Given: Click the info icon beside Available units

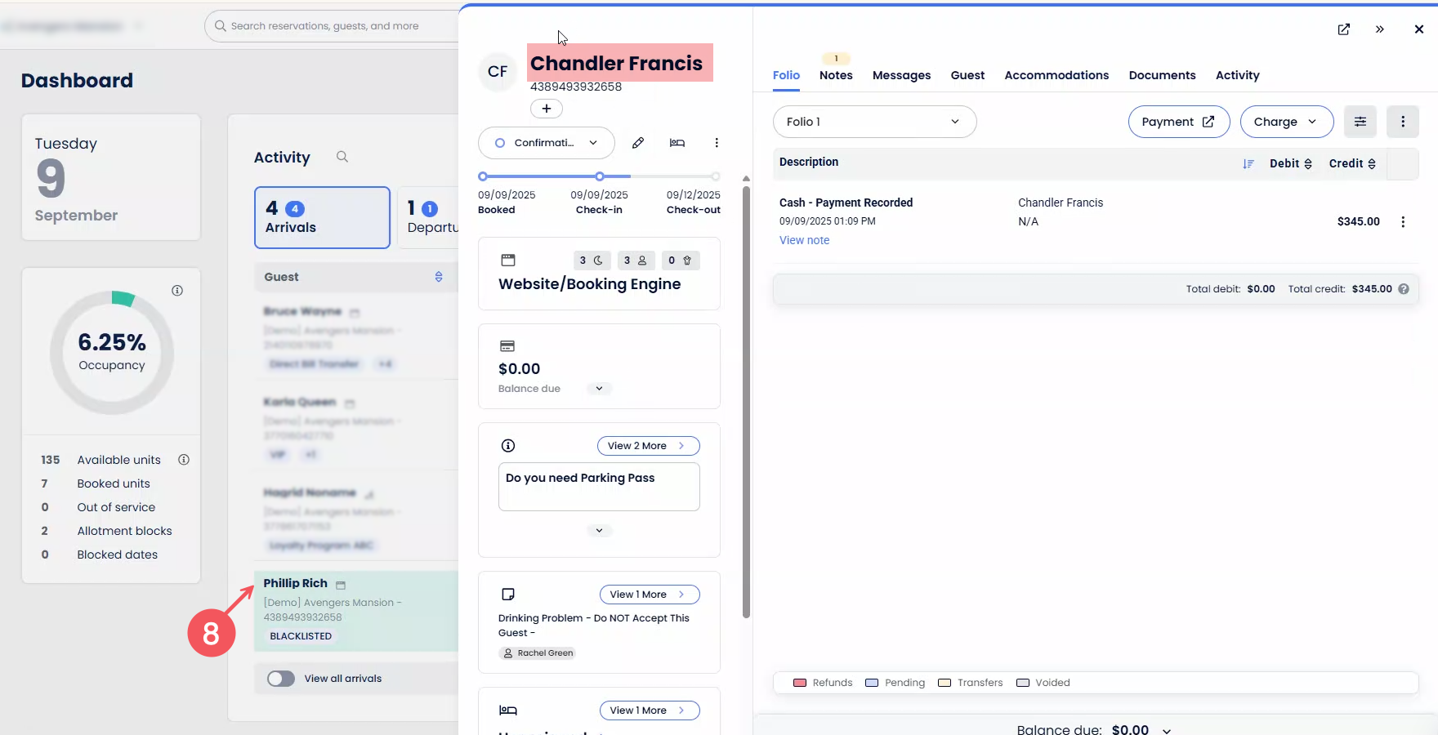Looking at the screenshot, I should pos(184,460).
